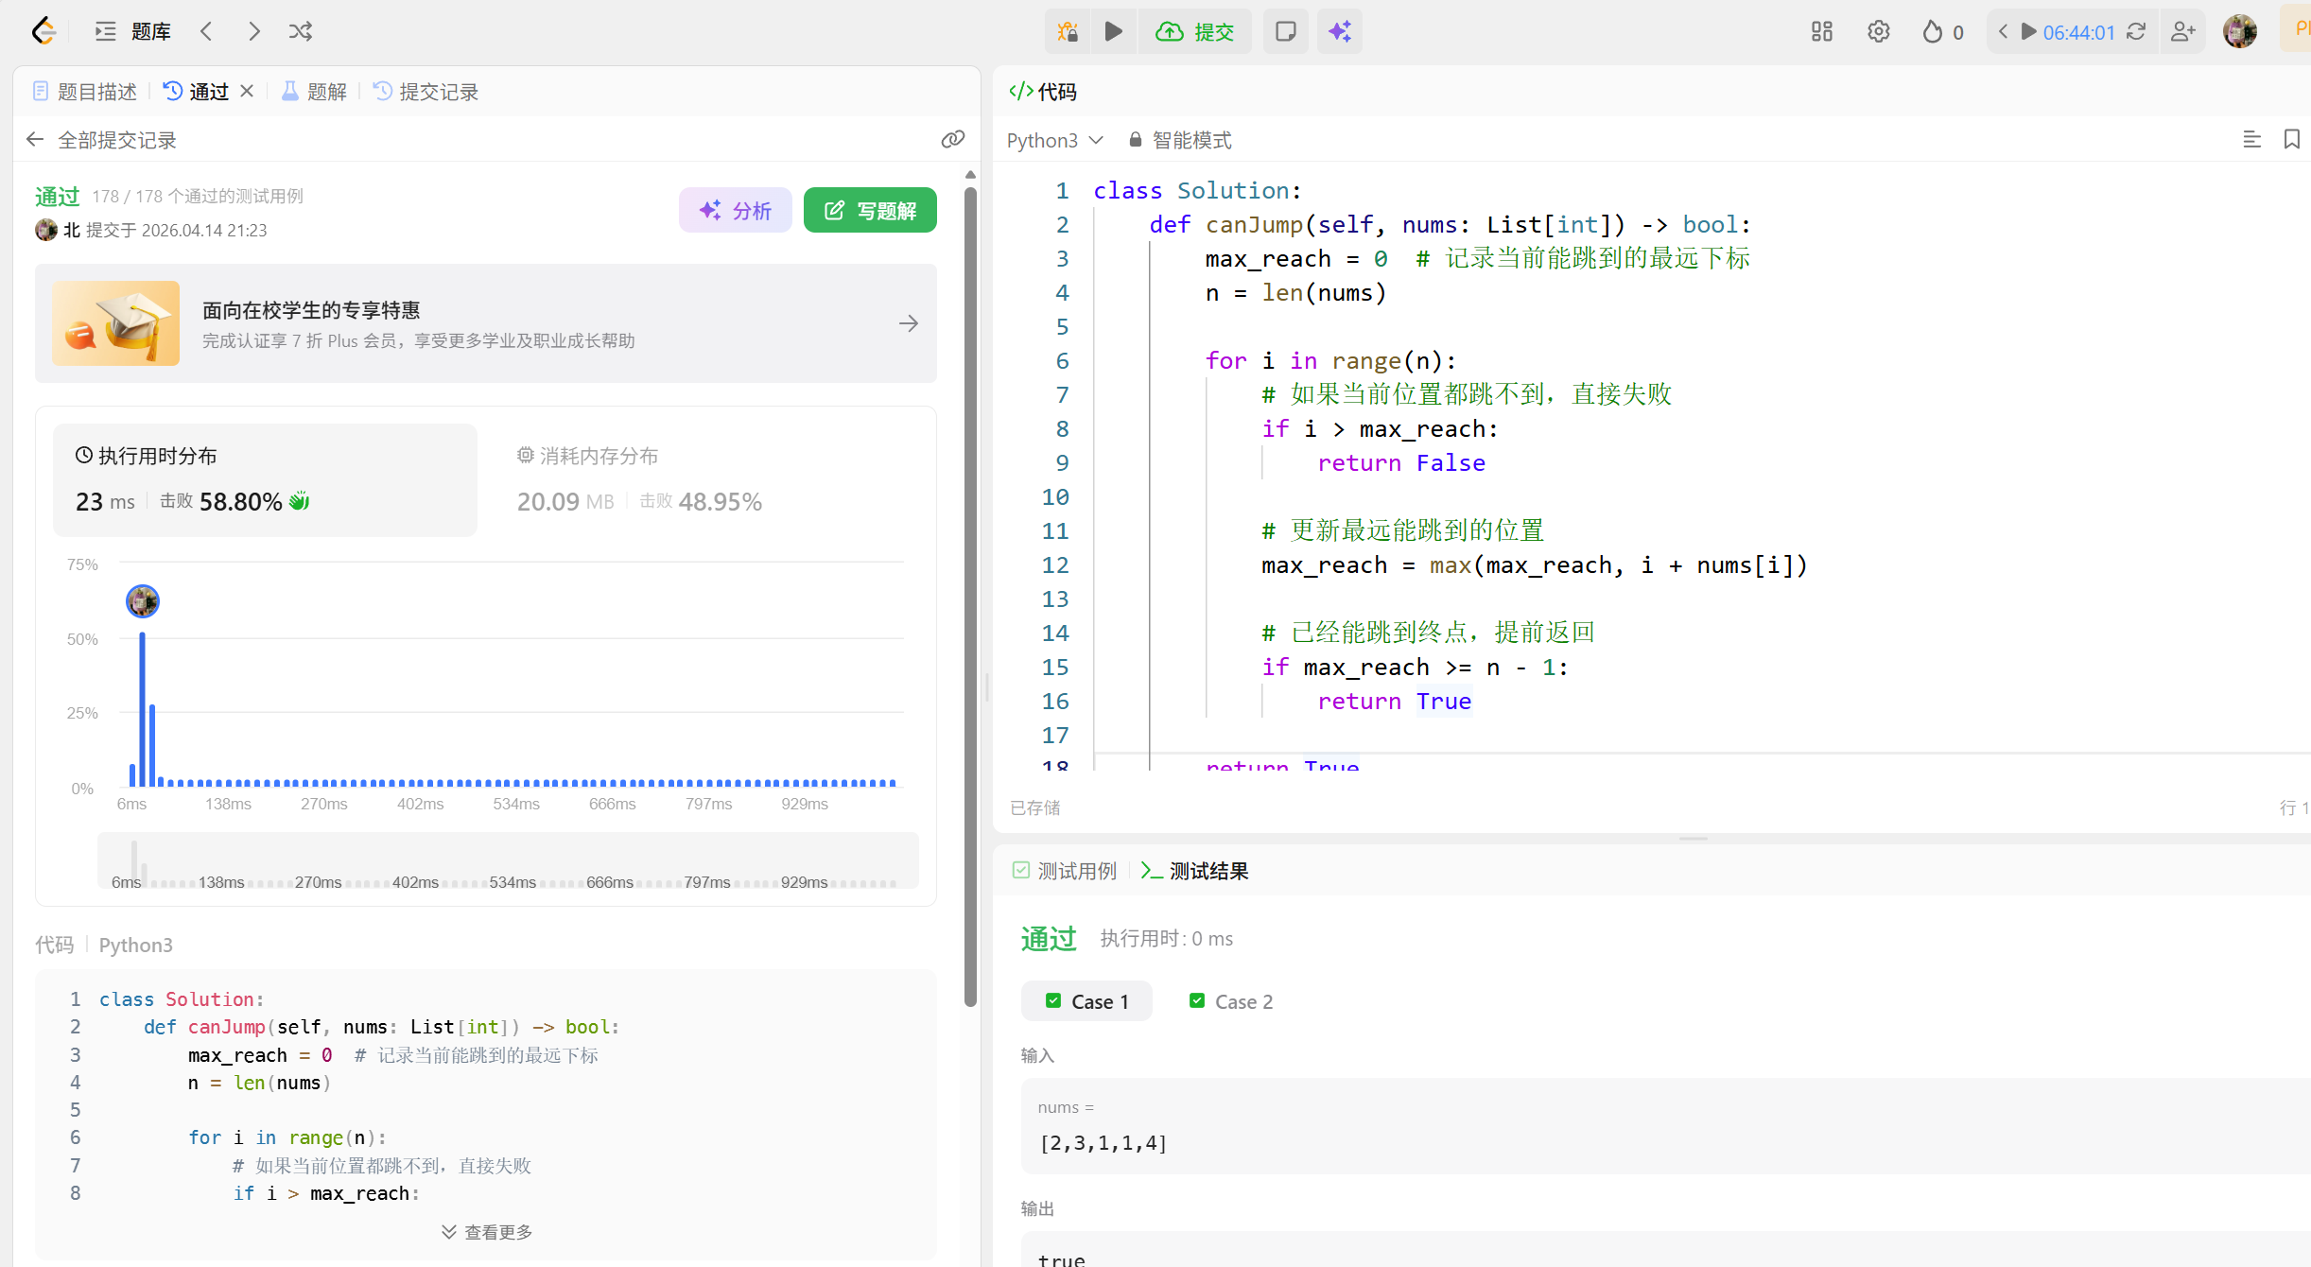
Task: Select the Case 1 test tab
Action: coord(1087,1001)
